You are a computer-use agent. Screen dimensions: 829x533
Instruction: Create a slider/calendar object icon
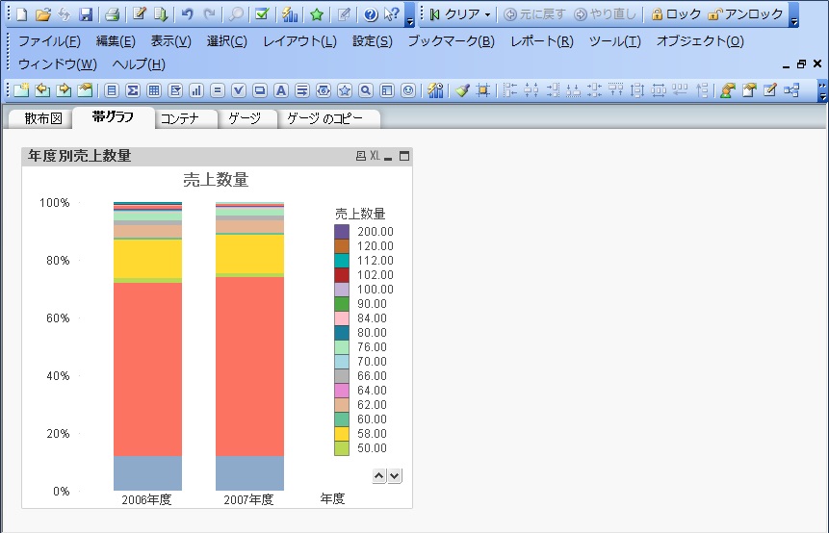click(324, 90)
